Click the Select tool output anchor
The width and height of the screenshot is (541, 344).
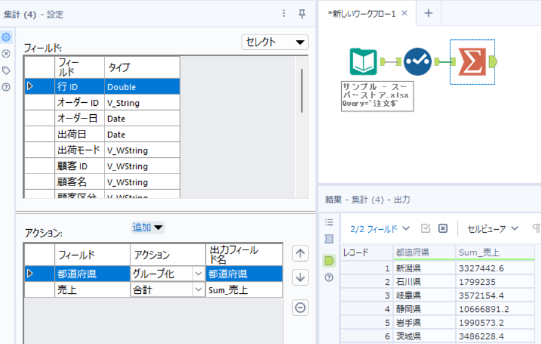(437, 62)
